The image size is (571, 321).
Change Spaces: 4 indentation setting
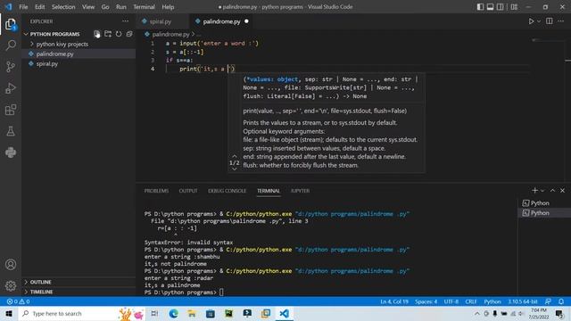426,301
